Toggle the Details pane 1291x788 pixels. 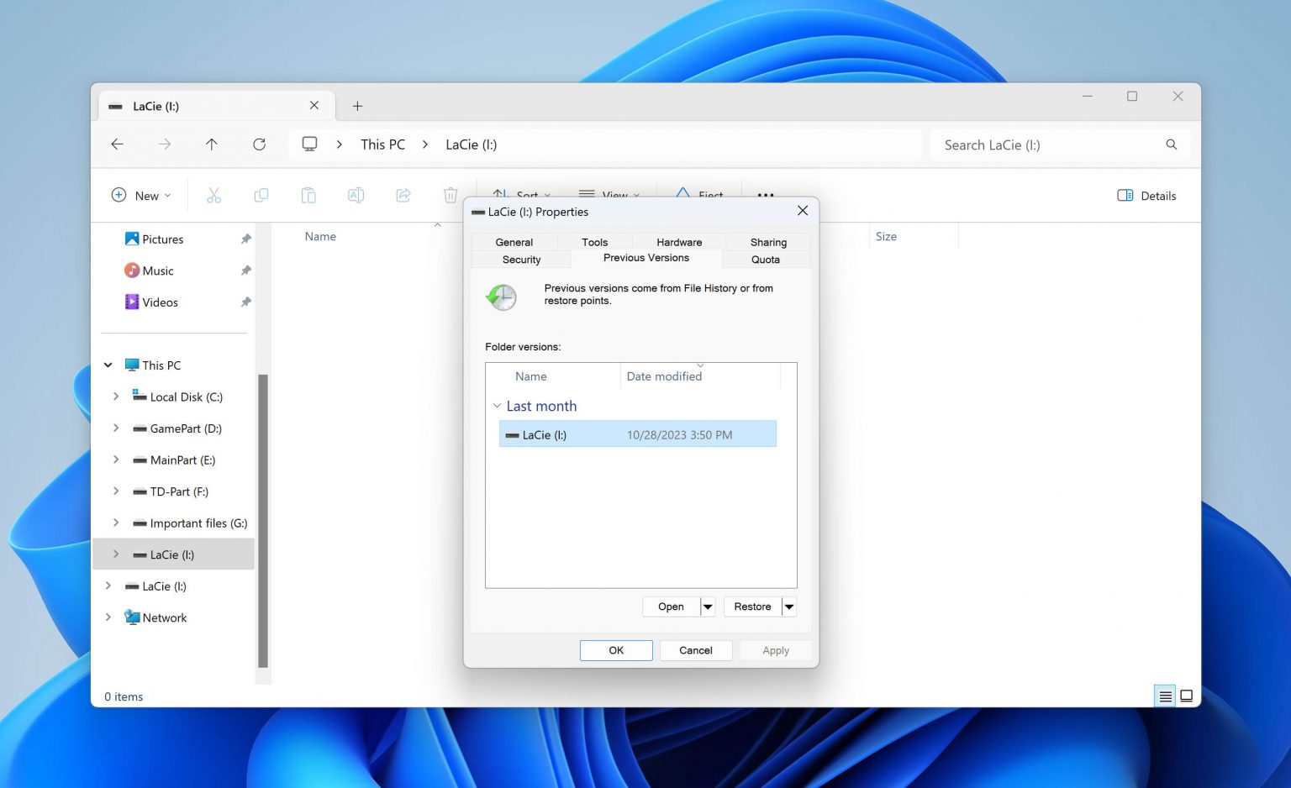coord(1146,195)
